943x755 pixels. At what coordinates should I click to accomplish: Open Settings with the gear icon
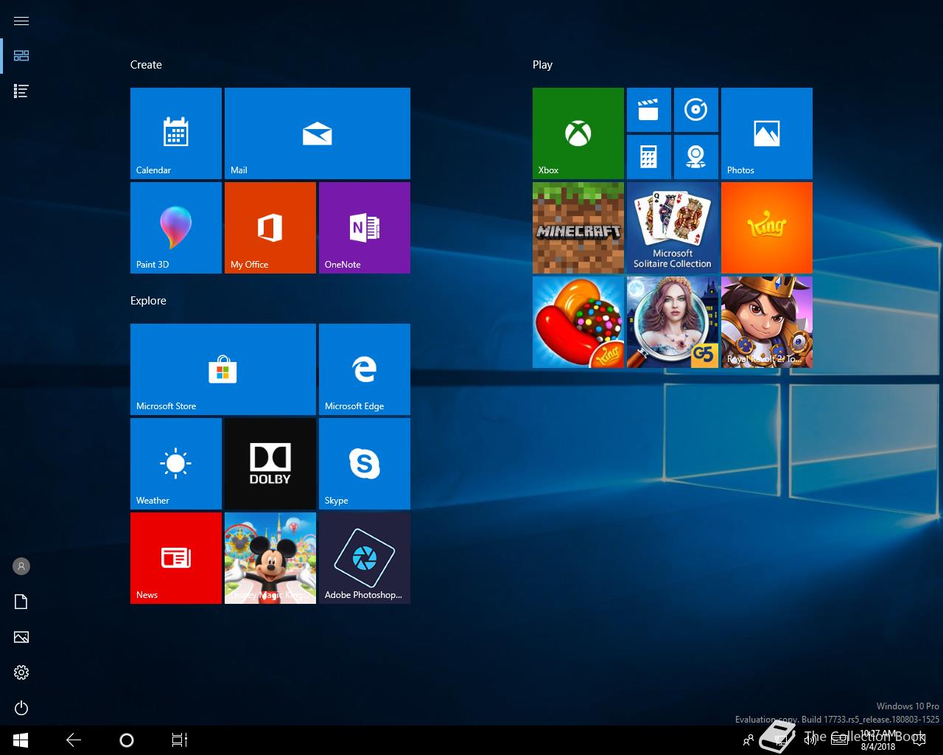tap(21, 672)
